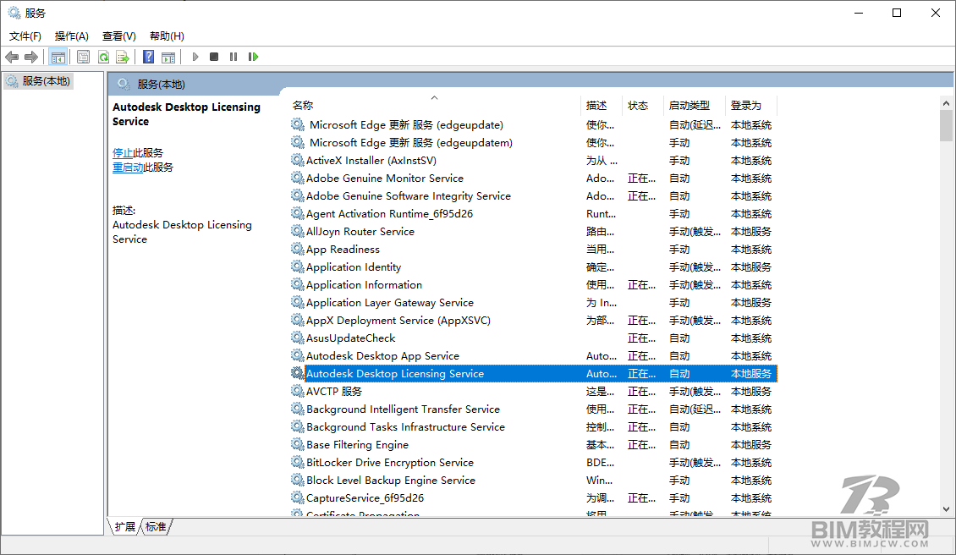Image resolution: width=956 pixels, height=555 pixels.
Task: Select Background Intelligent Transfer Service row
Action: tap(534, 409)
